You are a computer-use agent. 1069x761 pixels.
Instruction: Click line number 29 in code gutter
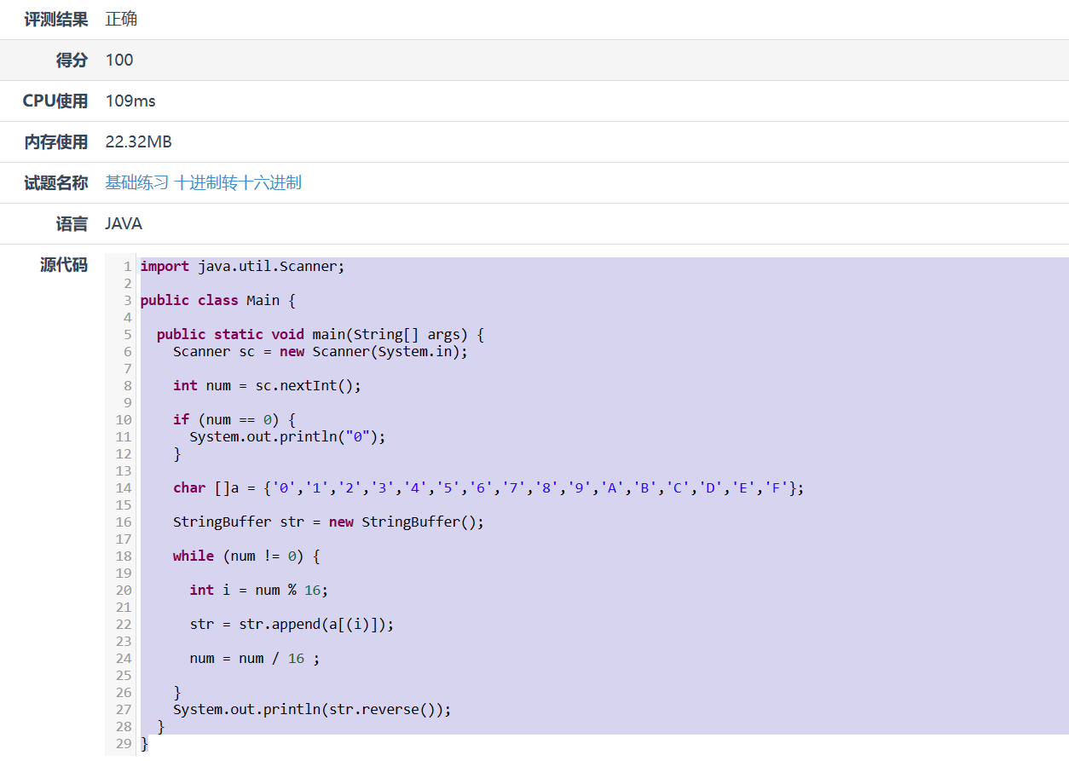[124, 744]
